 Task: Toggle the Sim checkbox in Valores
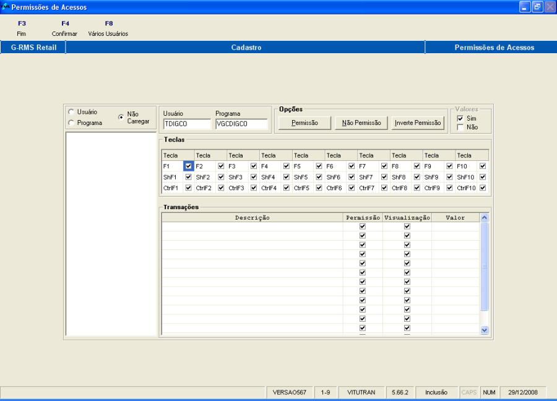[x=460, y=118]
